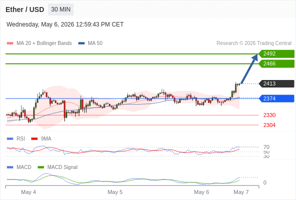Click the 2413 current price tag
Screen dimensions: 296x200
point(276,83)
